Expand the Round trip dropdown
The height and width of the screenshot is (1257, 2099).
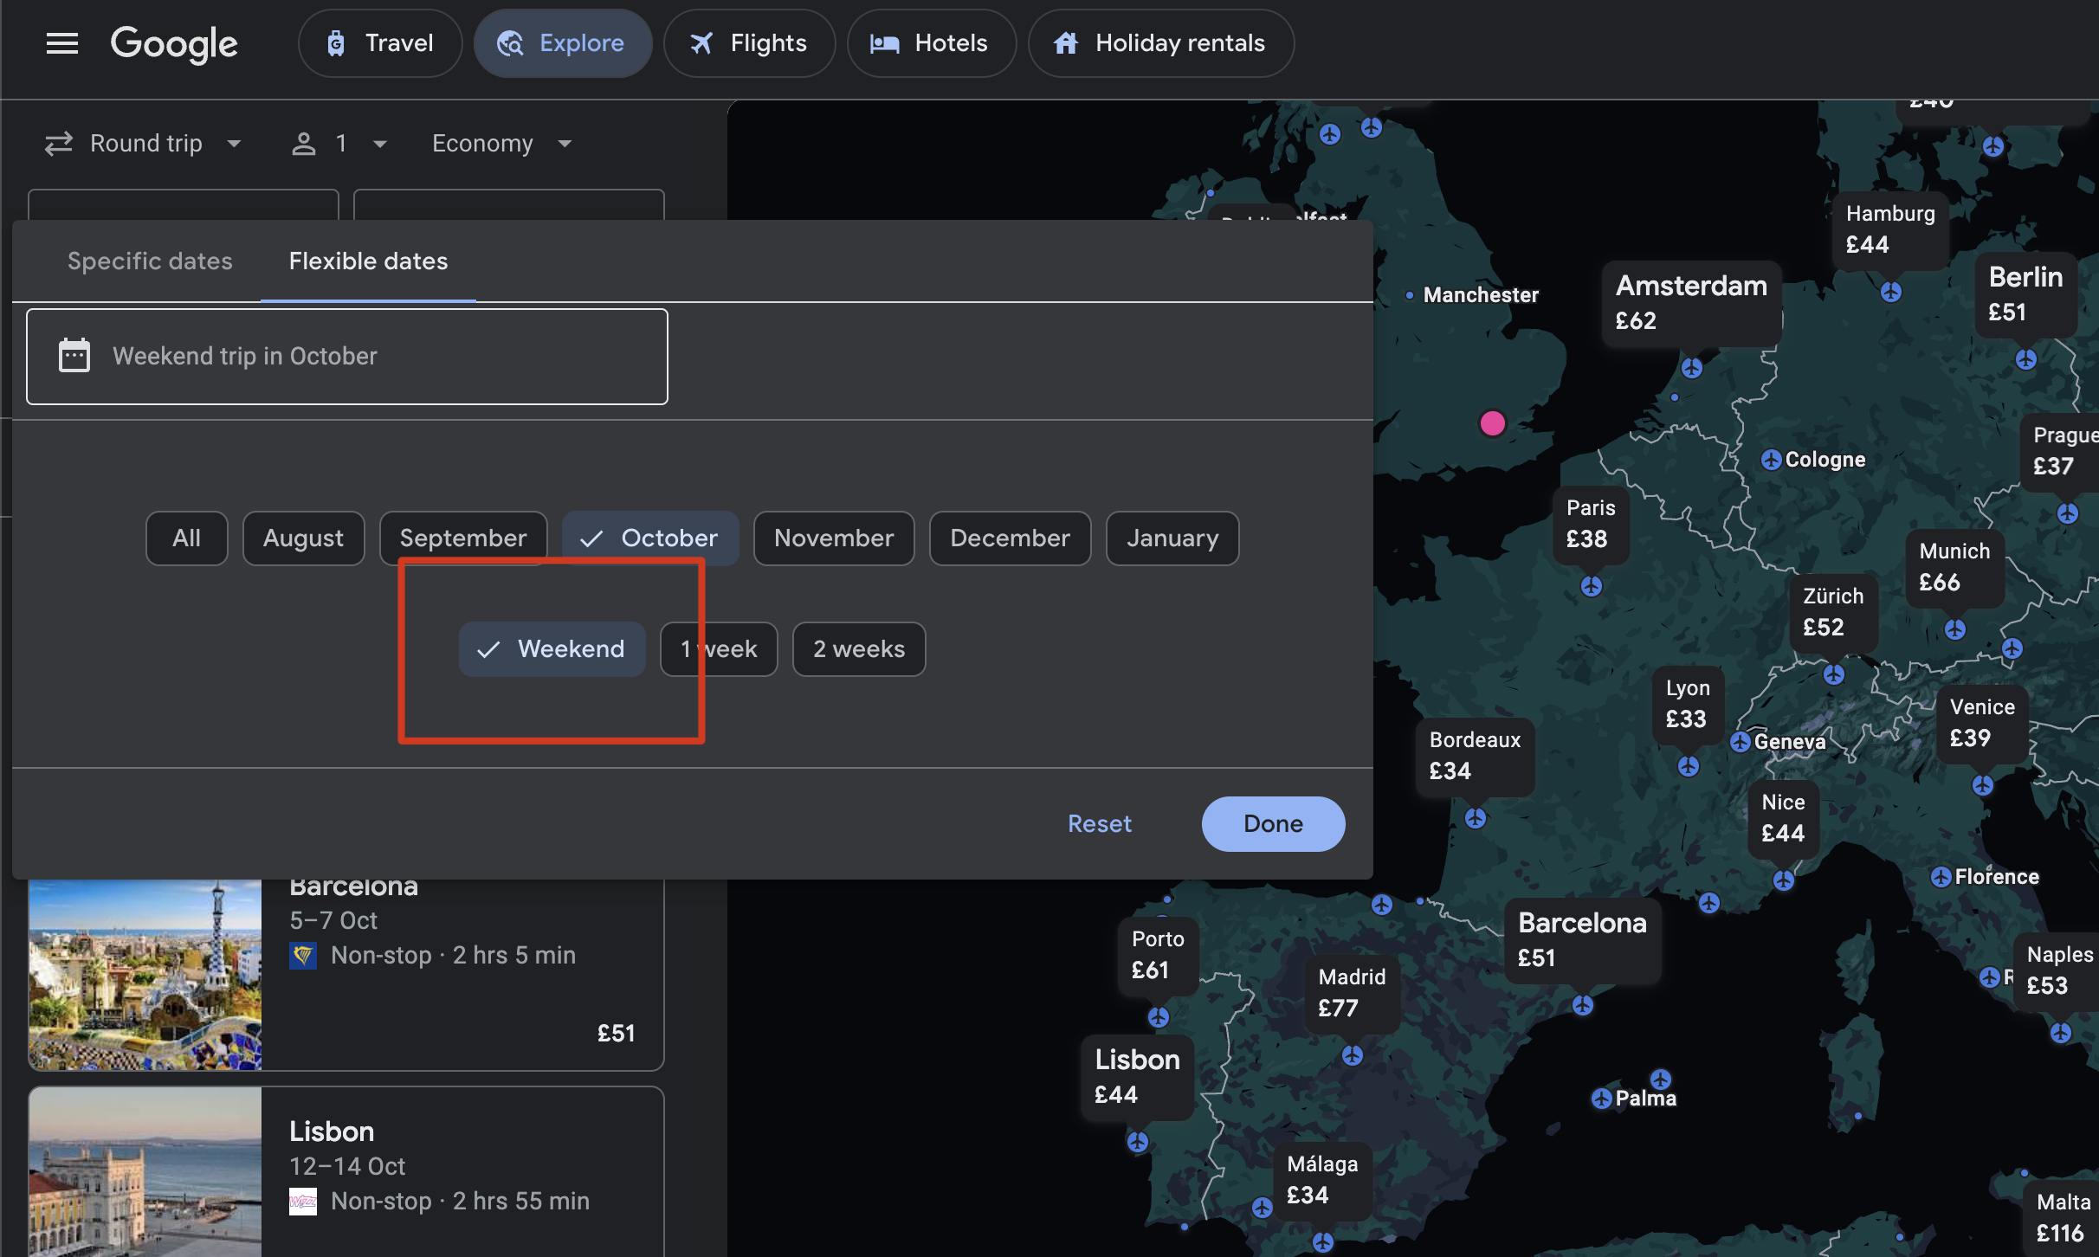point(144,144)
